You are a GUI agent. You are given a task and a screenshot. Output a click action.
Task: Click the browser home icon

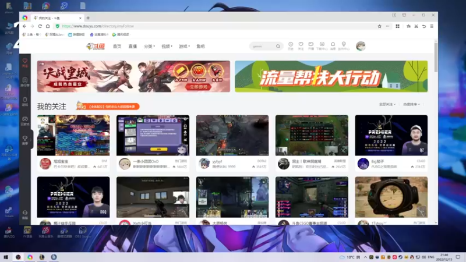tap(48, 26)
